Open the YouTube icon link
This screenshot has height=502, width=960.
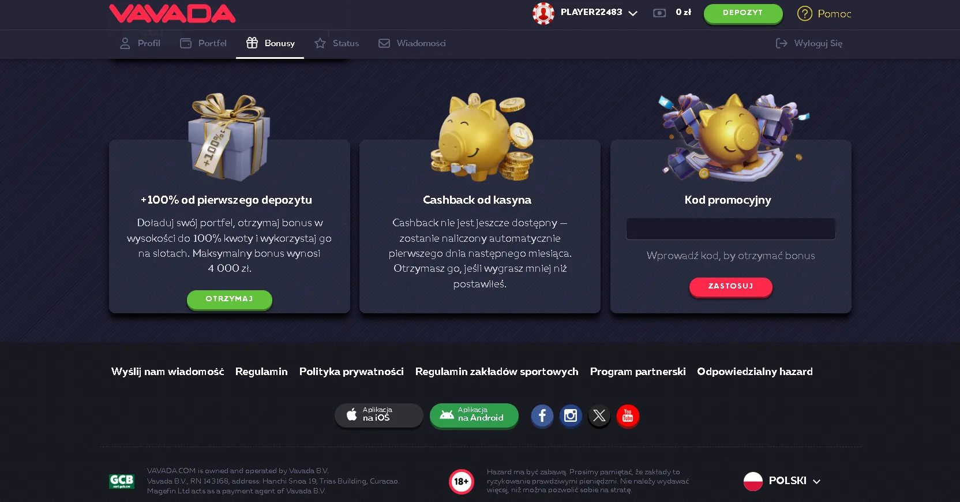(628, 415)
